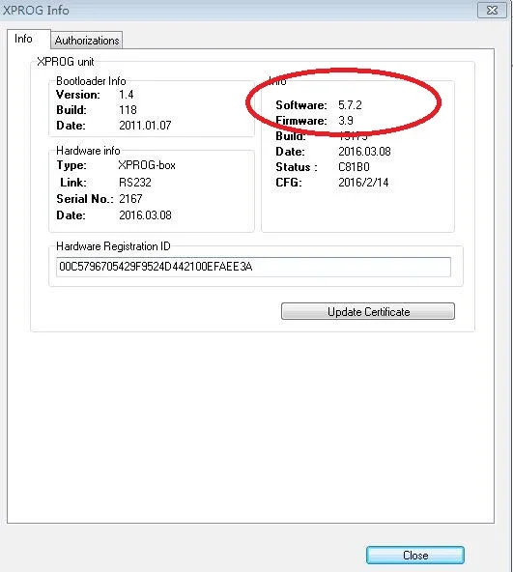Click status value C81B0
Viewport: 513px width, 572px height.
(x=354, y=167)
